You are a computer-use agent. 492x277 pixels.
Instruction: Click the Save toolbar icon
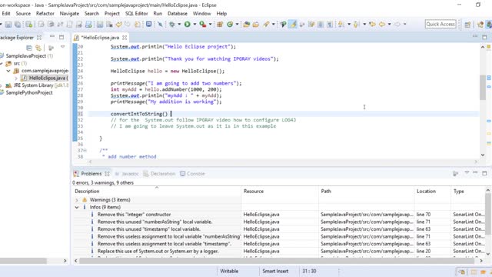(8, 24)
